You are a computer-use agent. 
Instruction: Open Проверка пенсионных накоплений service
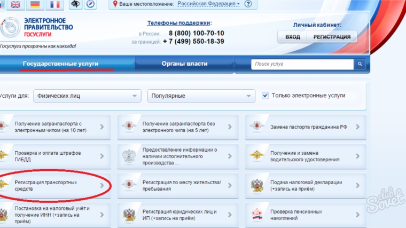[x=306, y=215]
